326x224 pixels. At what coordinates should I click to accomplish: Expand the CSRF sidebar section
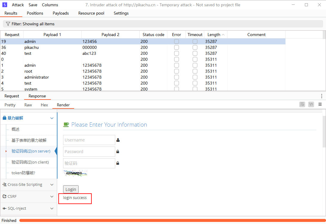tap(28, 197)
